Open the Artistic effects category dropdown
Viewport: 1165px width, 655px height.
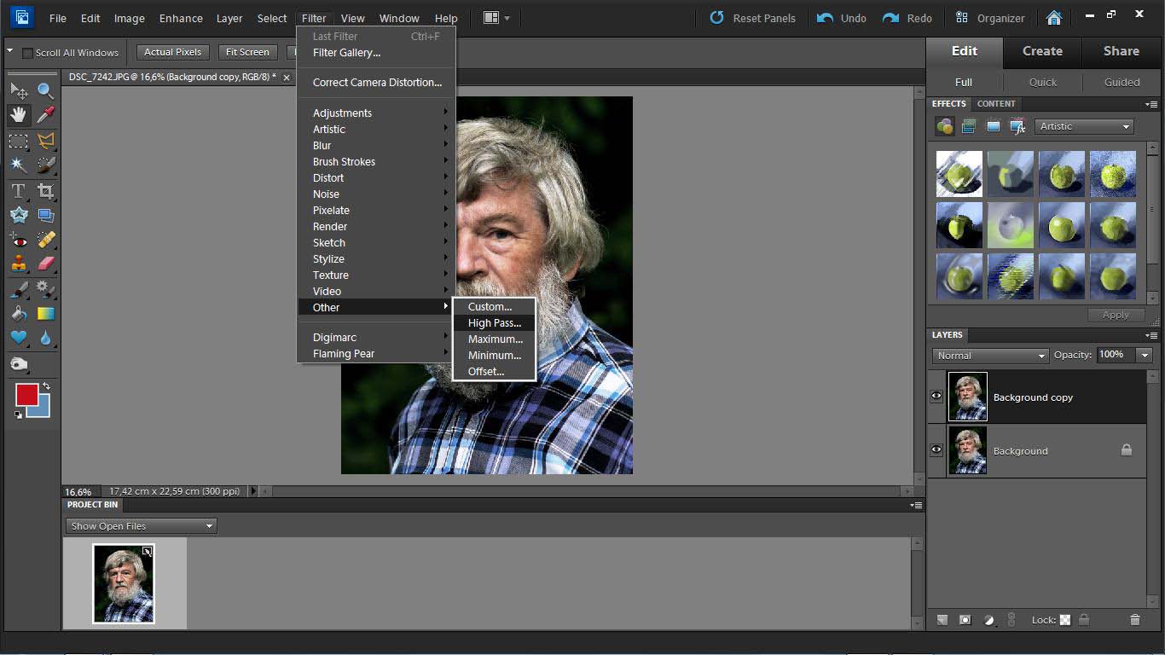[x=1084, y=126]
